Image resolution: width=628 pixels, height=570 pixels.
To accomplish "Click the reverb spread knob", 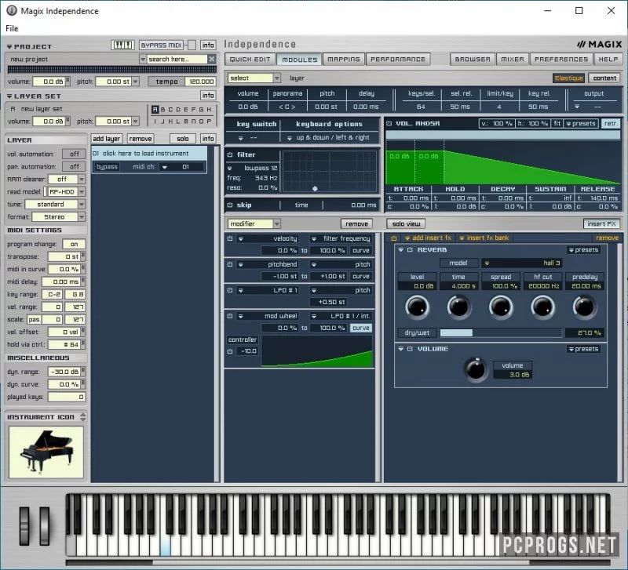I will pyautogui.click(x=501, y=307).
